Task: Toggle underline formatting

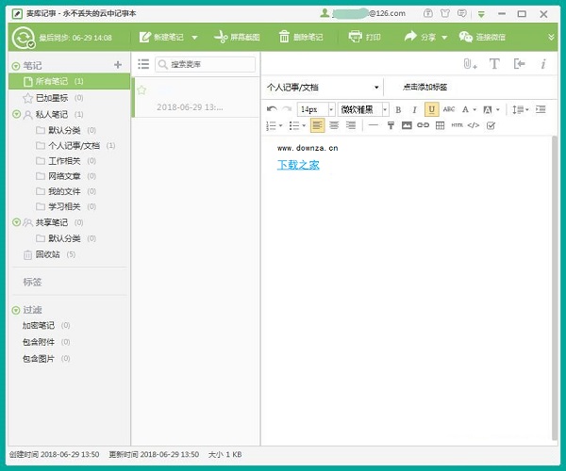Action: [431, 109]
